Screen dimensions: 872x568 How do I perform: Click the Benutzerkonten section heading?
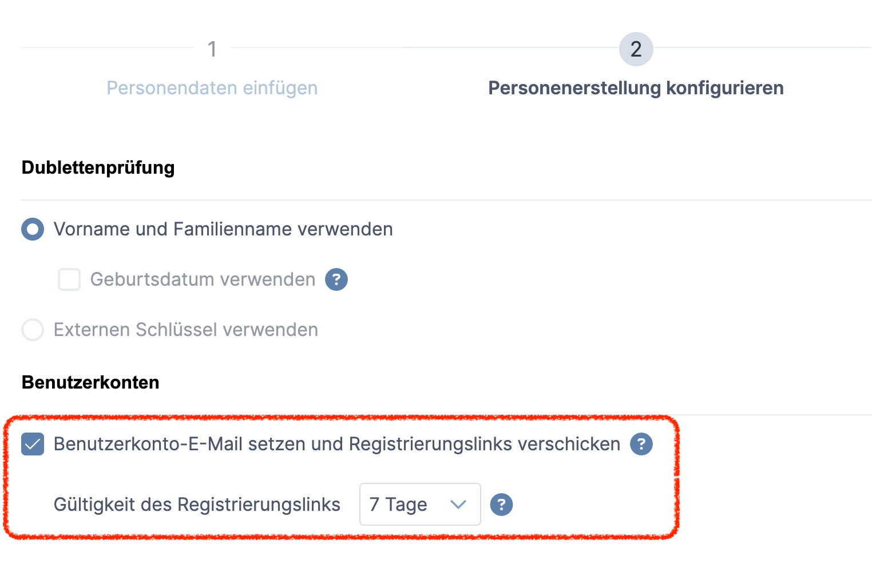click(x=90, y=382)
